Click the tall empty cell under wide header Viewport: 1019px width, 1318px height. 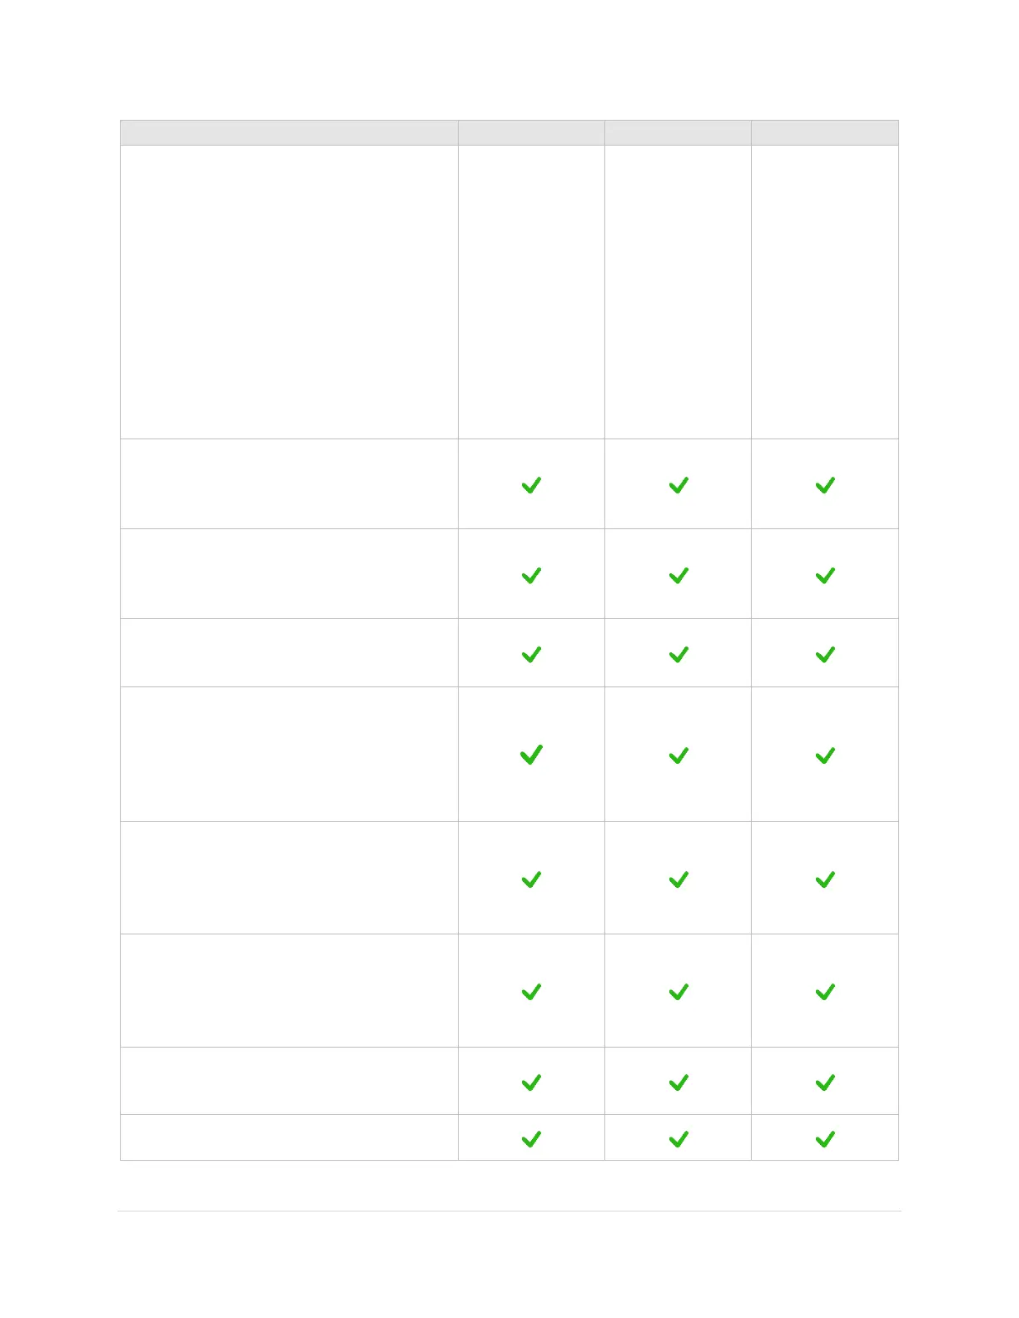[x=289, y=292]
